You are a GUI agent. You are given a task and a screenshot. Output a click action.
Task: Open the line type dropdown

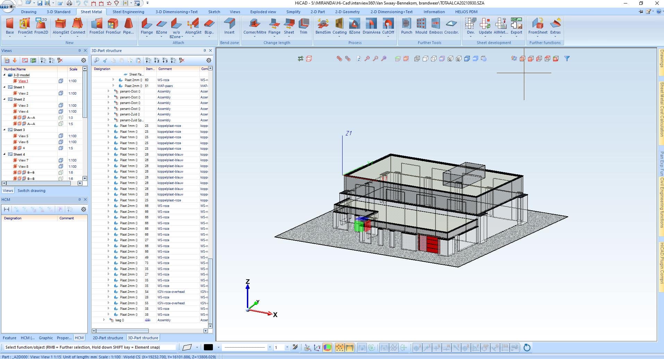(x=269, y=347)
